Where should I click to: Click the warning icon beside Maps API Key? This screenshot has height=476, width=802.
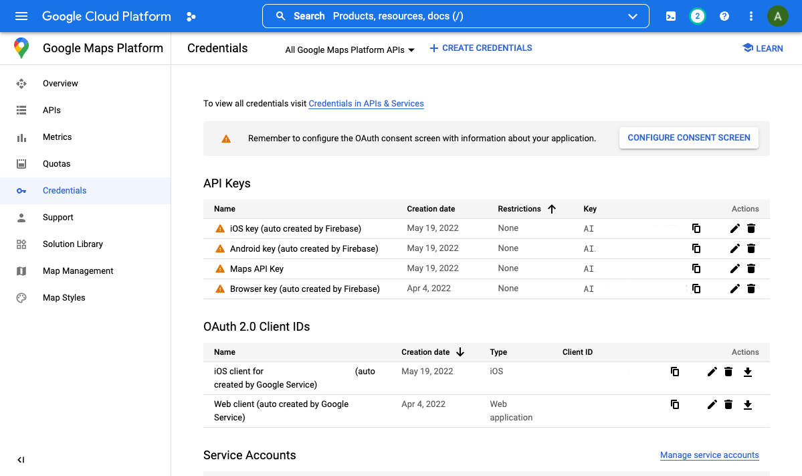220,268
